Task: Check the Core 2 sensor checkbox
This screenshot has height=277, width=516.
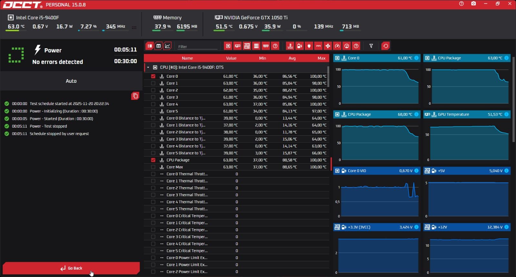Action: point(153,90)
